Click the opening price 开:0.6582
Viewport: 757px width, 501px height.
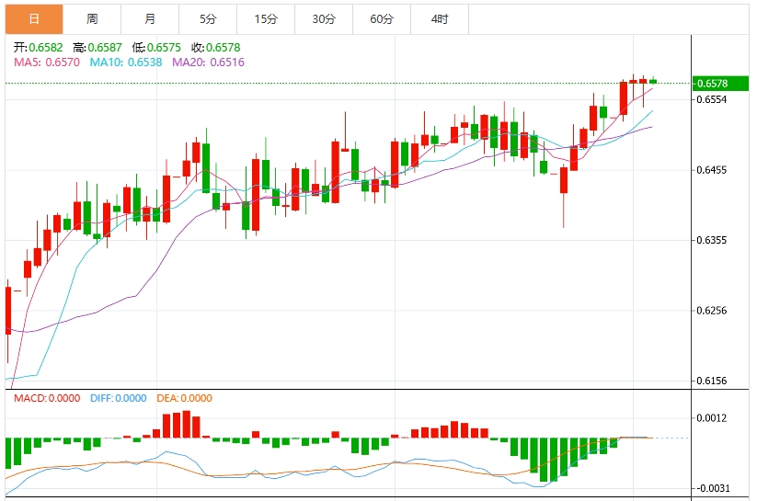point(38,47)
